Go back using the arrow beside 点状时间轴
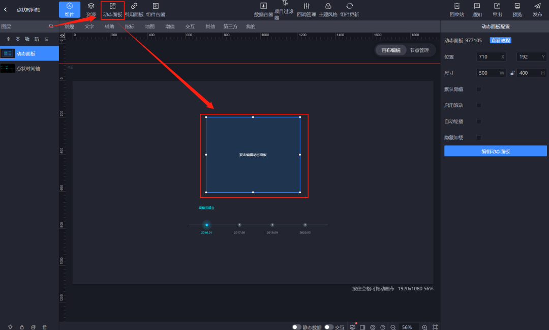The width and height of the screenshot is (549, 330). [x=5, y=10]
